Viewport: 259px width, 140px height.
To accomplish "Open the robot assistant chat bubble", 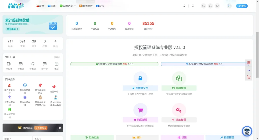I will coord(247,131).
